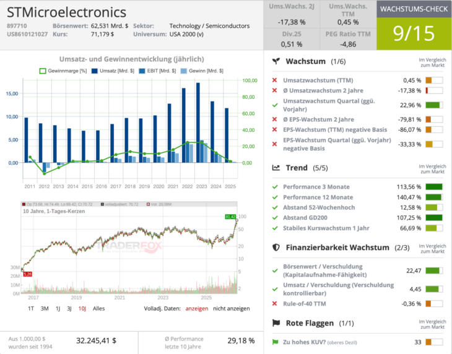This screenshot has width=452, height=354.
Task: Toggle Gewinnmarge [%] series in chart legend
Action: (x=63, y=71)
